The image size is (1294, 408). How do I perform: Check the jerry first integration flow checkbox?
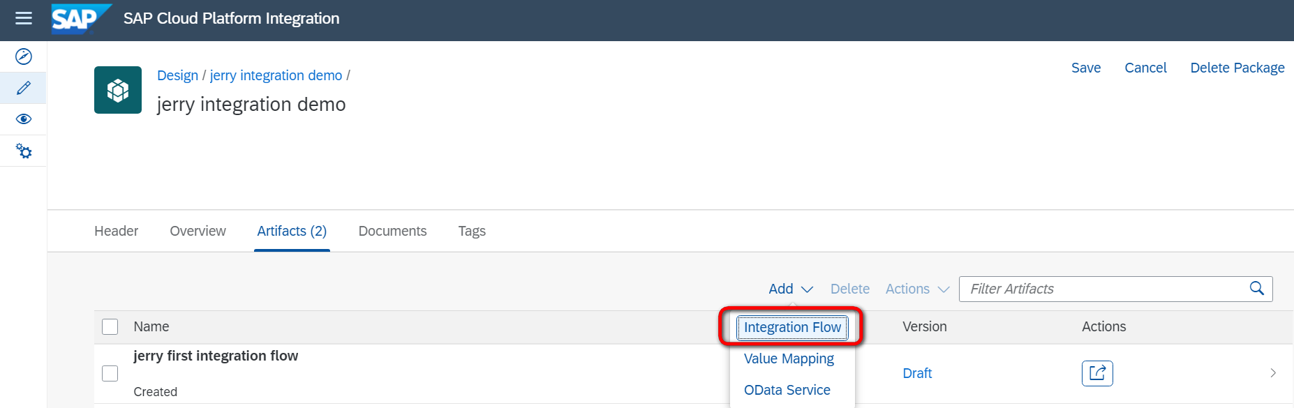[110, 373]
